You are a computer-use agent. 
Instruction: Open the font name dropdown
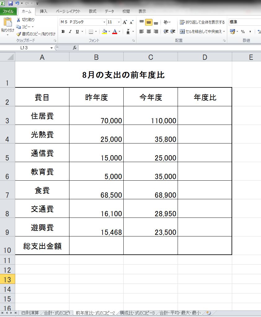(104, 22)
